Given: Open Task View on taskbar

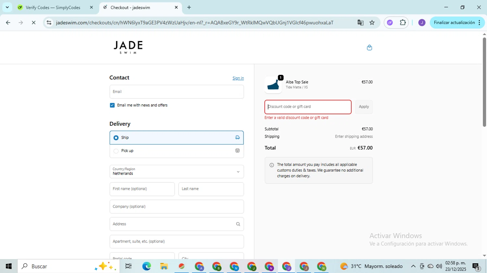Looking at the screenshot, I should coord(128,266).
